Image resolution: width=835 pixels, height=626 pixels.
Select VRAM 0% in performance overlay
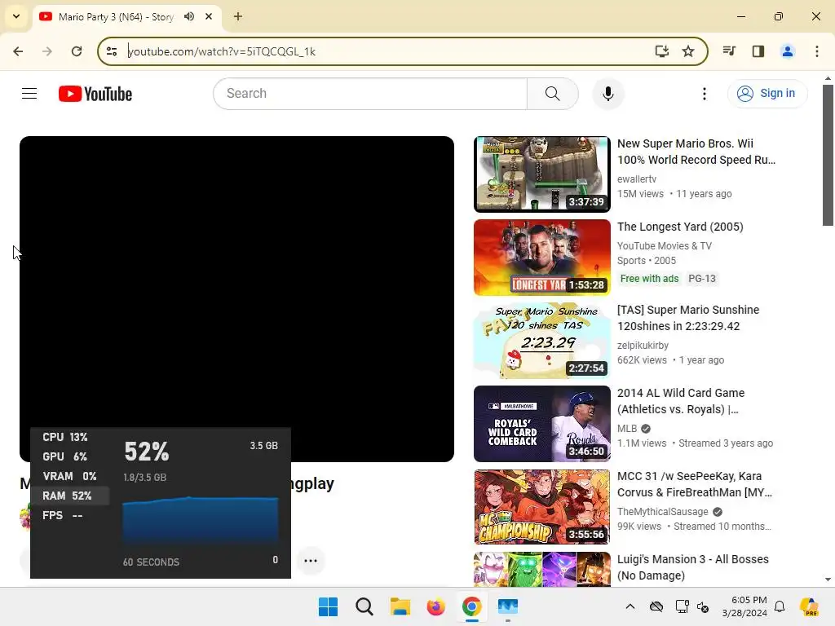click(x=69, y=476)
